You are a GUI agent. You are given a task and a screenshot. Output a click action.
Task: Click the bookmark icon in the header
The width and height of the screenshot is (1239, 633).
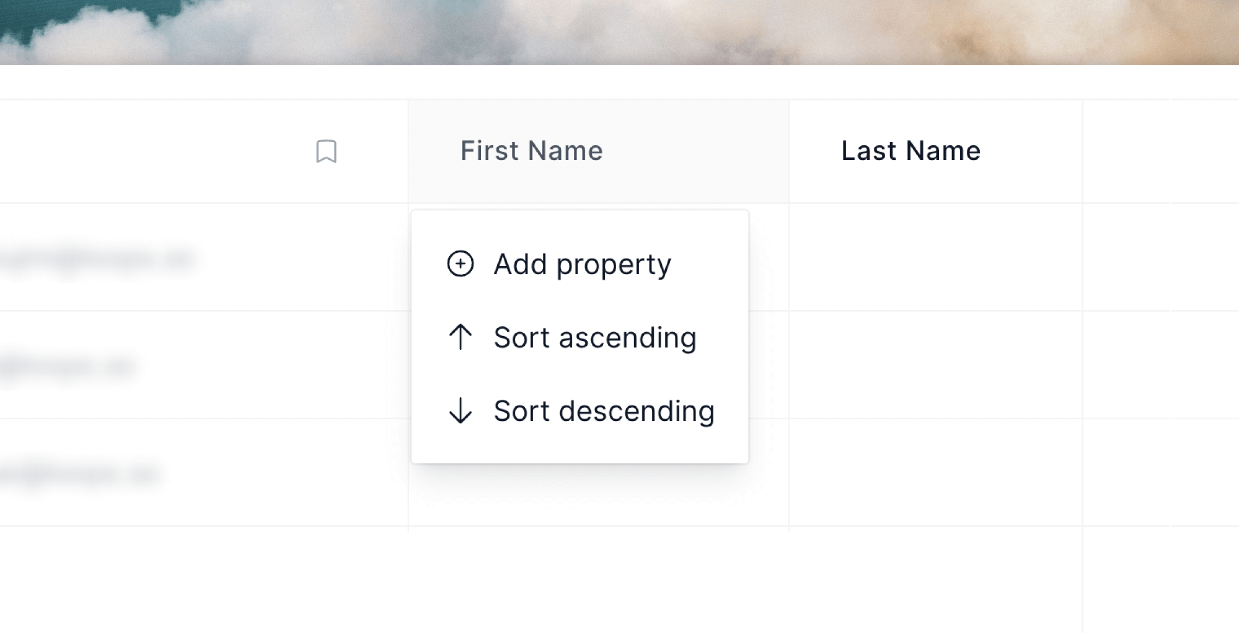(327, 151)
